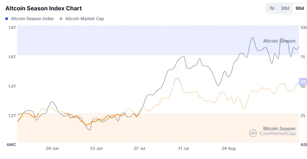The height and width of the screenshot is (159, 307).
Task: Click the 21 Jul date marker
Action: point(183,148)
